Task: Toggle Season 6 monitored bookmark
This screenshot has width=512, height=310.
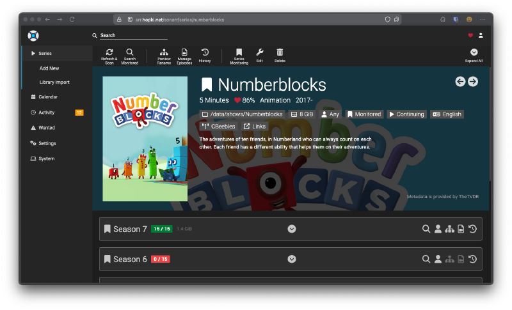Action: tap(108, 259)
